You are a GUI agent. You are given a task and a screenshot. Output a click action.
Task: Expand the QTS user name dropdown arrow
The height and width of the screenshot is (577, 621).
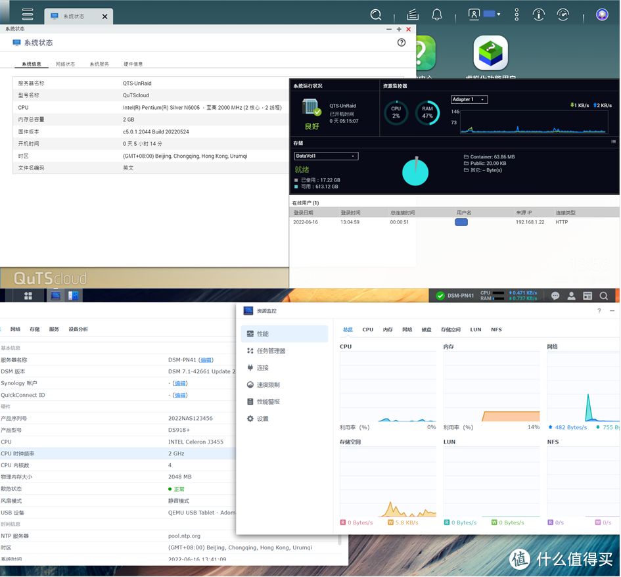499,14
